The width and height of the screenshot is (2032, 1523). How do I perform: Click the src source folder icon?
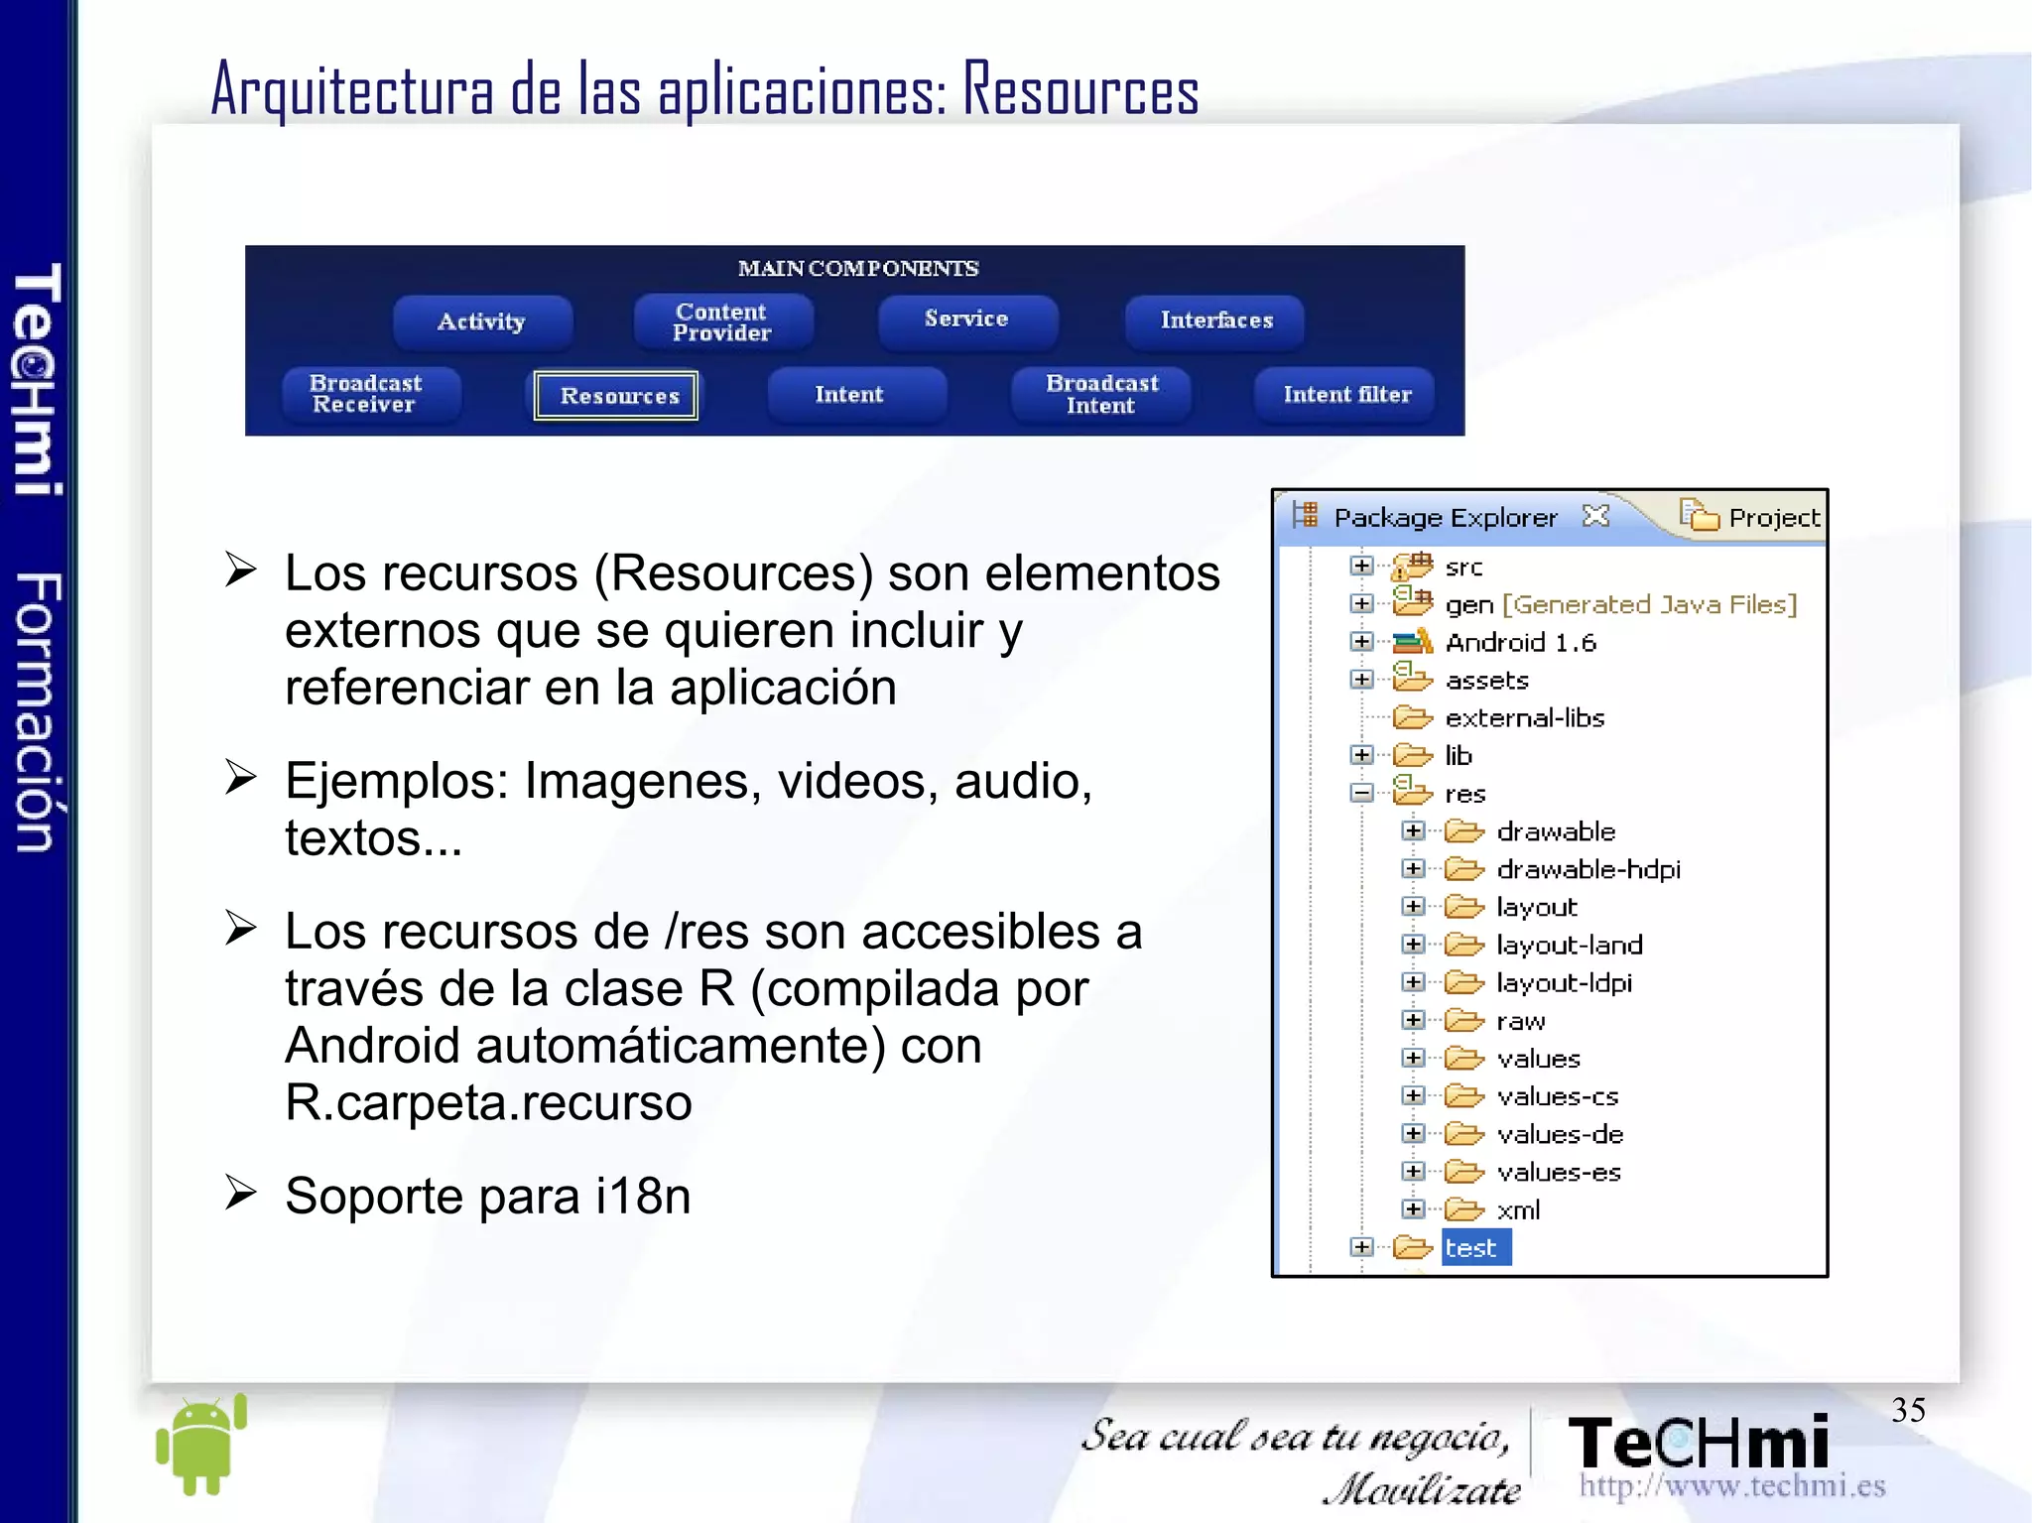pos(1413,567)
